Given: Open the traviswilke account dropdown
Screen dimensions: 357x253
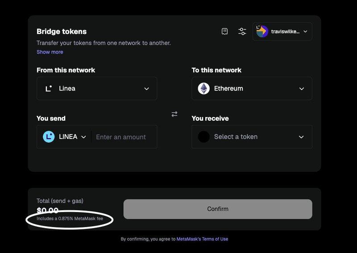Looking at the screenshot, I should [282, 31].
